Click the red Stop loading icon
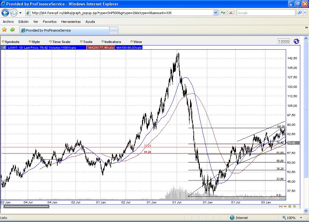Viewport: 309px width, 222px height. 231,13
